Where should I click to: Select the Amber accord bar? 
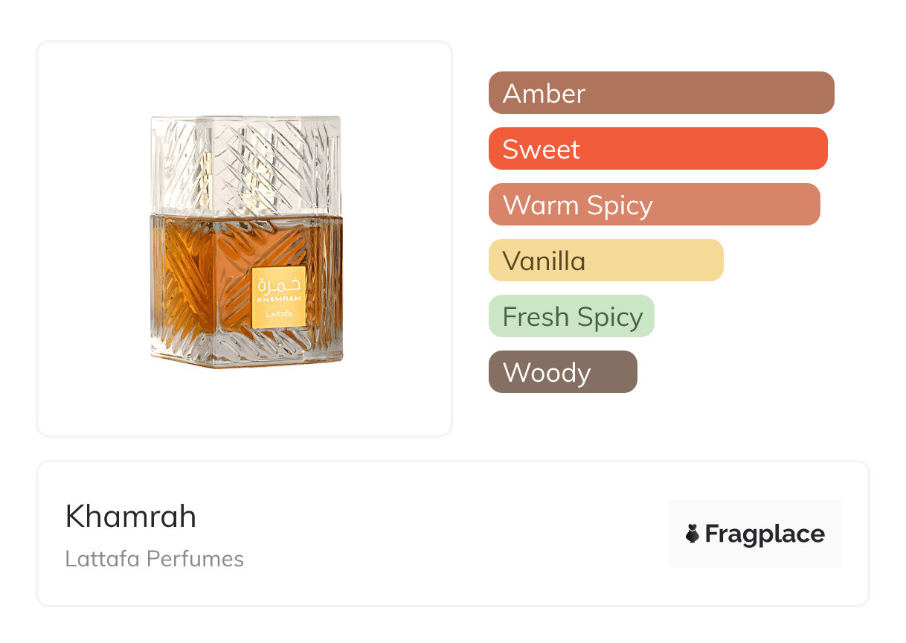[661, 93]
